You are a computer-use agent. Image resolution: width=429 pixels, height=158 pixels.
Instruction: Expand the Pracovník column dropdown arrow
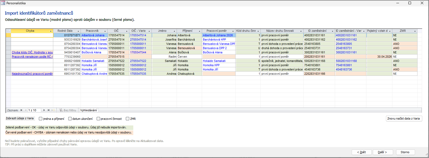coord(105,31)
